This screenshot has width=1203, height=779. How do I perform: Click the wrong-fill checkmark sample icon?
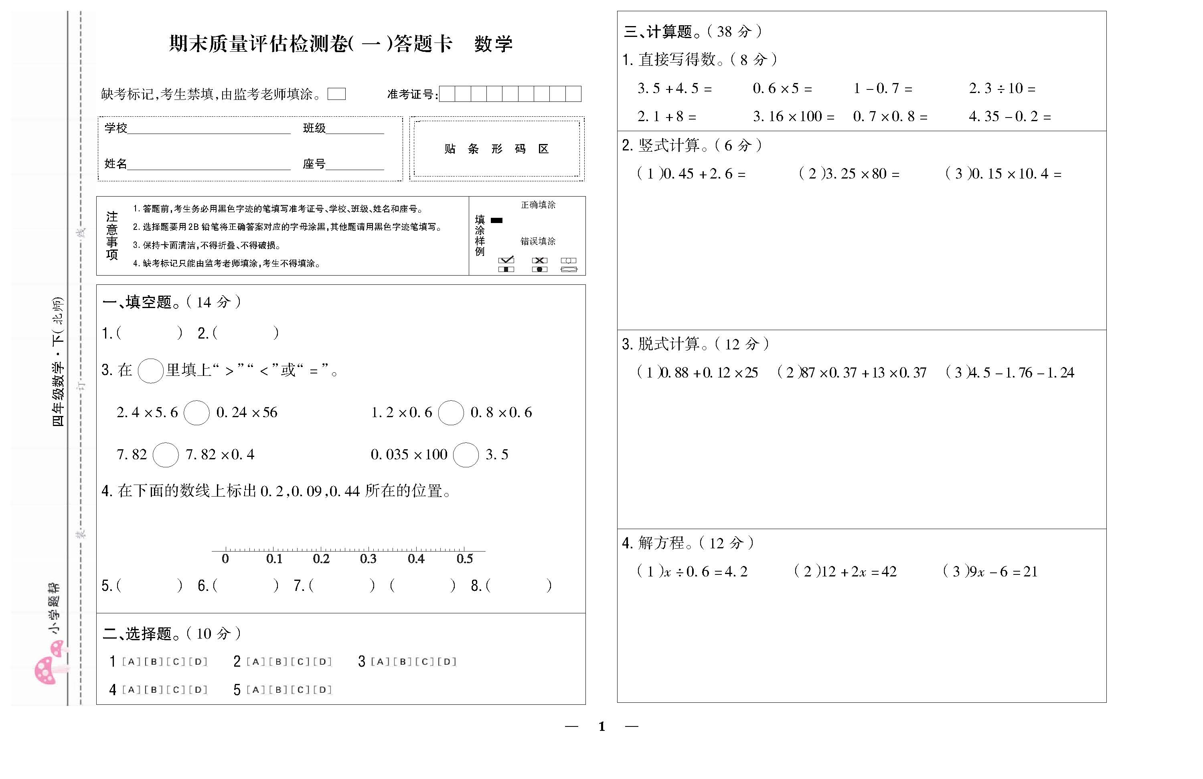point(506,260)
